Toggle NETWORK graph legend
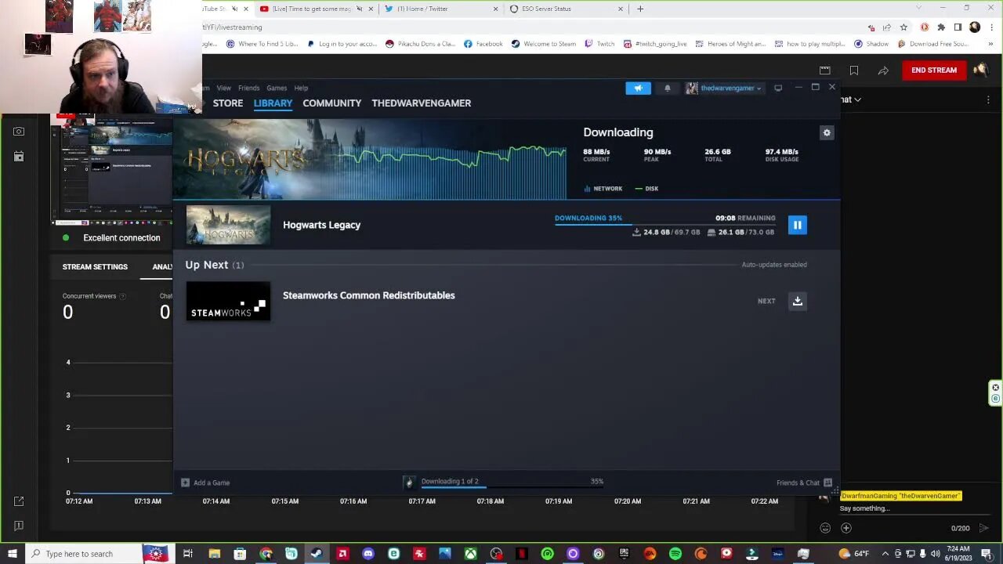 point(603,189)
